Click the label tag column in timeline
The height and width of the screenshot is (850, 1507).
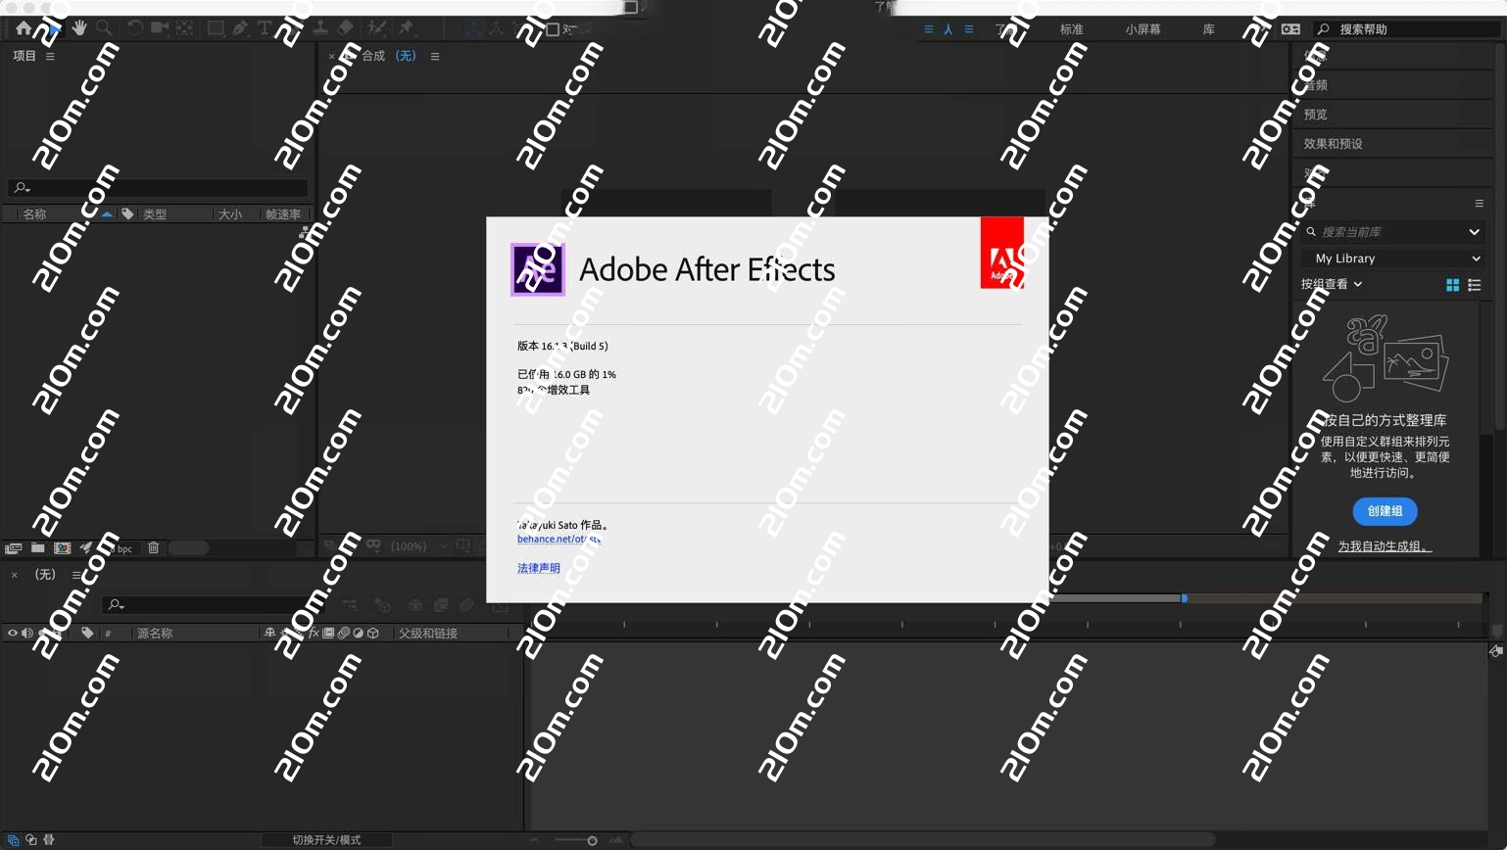(x=87, y=633)
